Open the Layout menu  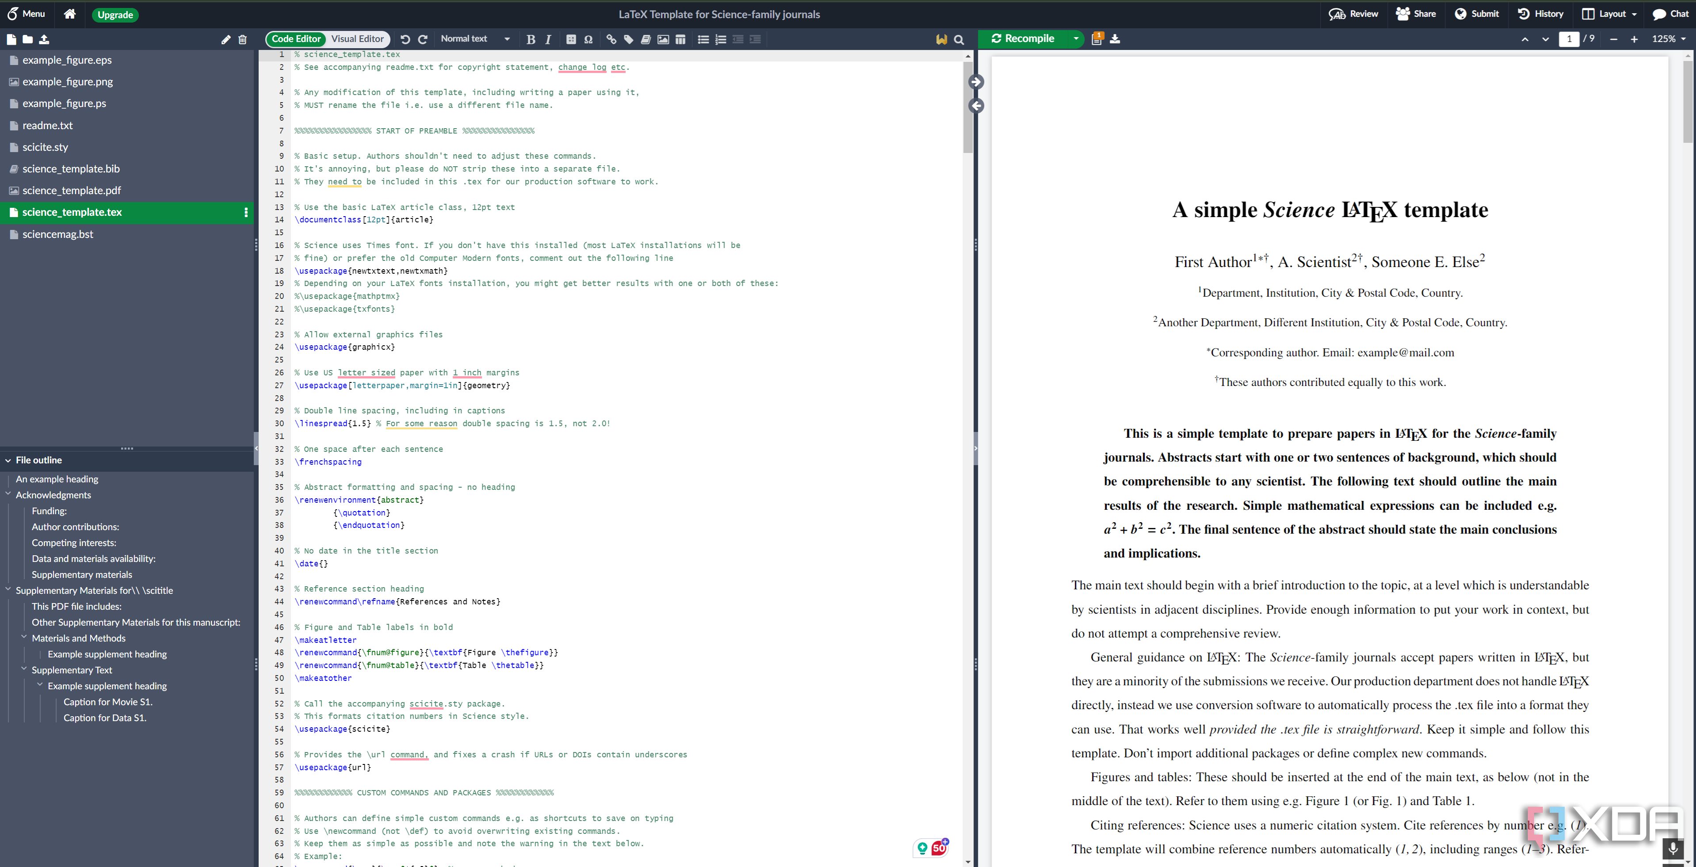coord(1608,14)
